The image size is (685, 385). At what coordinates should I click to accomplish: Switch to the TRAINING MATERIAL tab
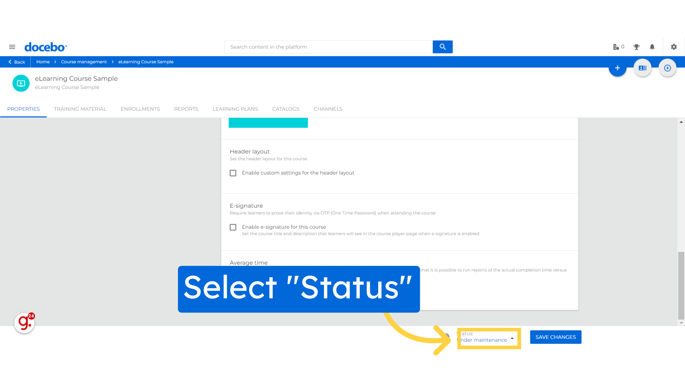click(80, 109)
